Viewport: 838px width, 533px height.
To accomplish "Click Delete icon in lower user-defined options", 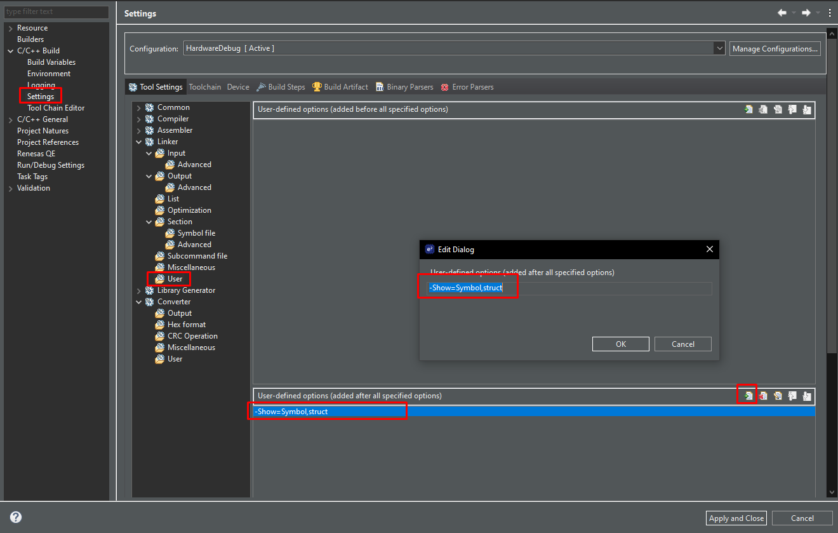I will (x=763, y=396).
